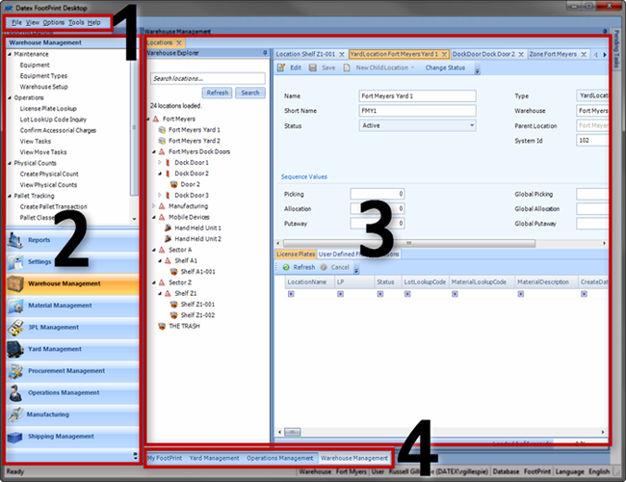Open the View Move Tasks link

coord(43,152)
